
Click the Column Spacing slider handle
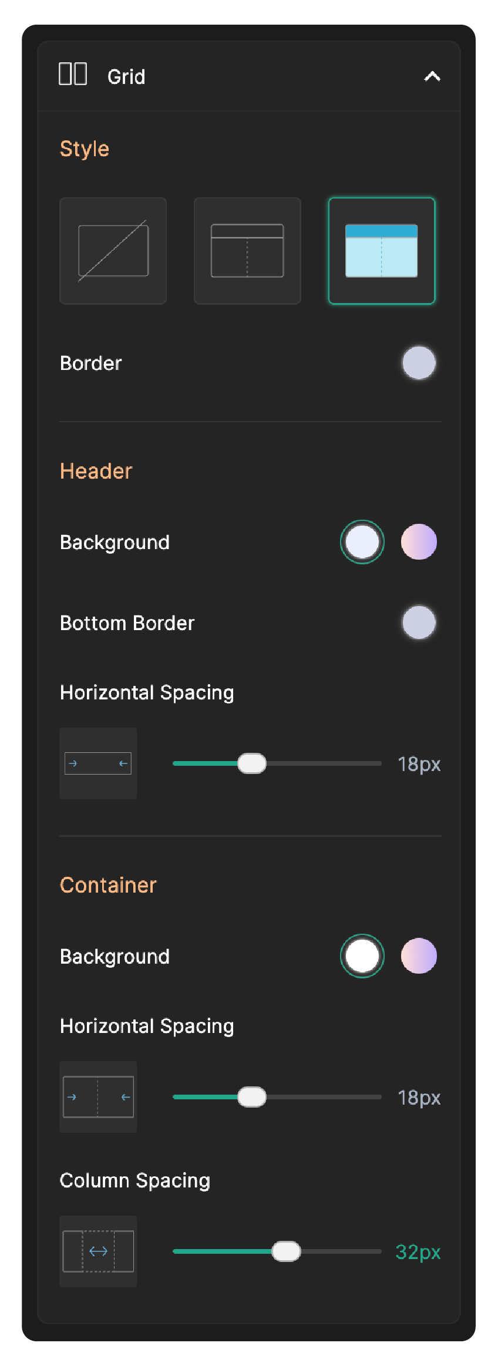pos(286,1251)
